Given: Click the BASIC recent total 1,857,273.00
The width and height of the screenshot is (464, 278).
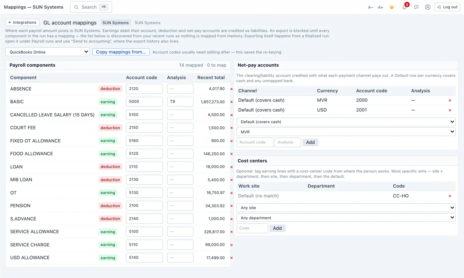Looking at the screenshot, I should coord(212,102).
